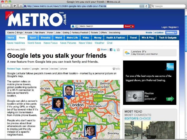Click the green go arrow in Amex ad
Image resolution: width=187 pixels, height=140 pixels.
[x=170, y=99]
